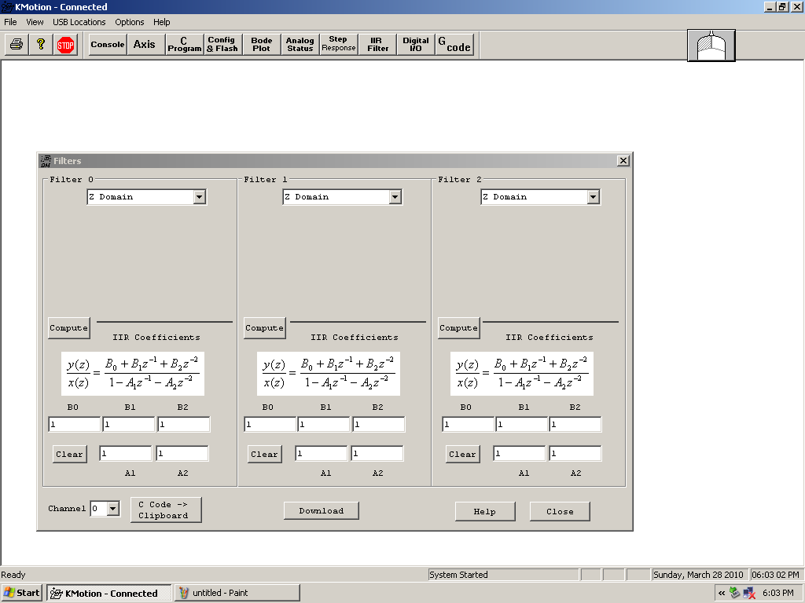
Task: Open the Digital I/O screen
Action: click(x=416, y=45)
